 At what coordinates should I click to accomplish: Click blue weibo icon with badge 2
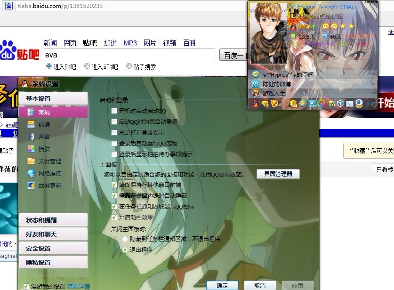click(312, 103)
